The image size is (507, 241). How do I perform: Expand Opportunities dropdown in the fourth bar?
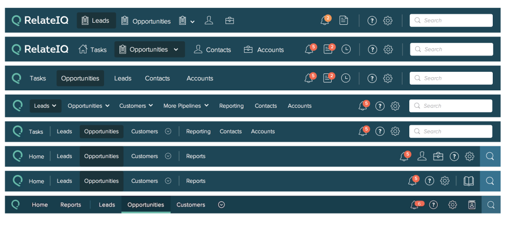(x=89, y=106)
